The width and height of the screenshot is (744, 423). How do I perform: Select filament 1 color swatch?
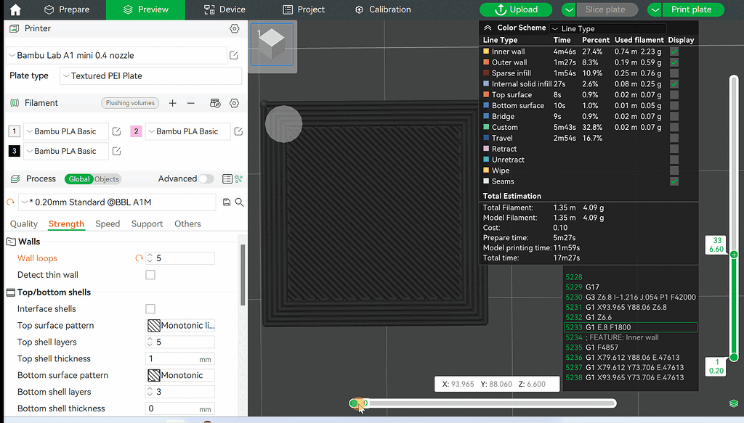15,131
